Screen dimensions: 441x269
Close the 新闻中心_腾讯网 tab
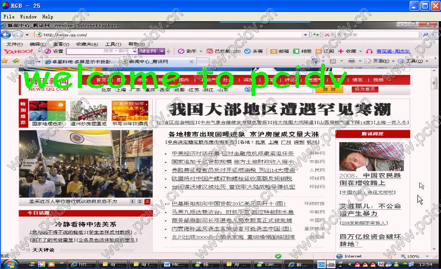[x=192, y=61]
